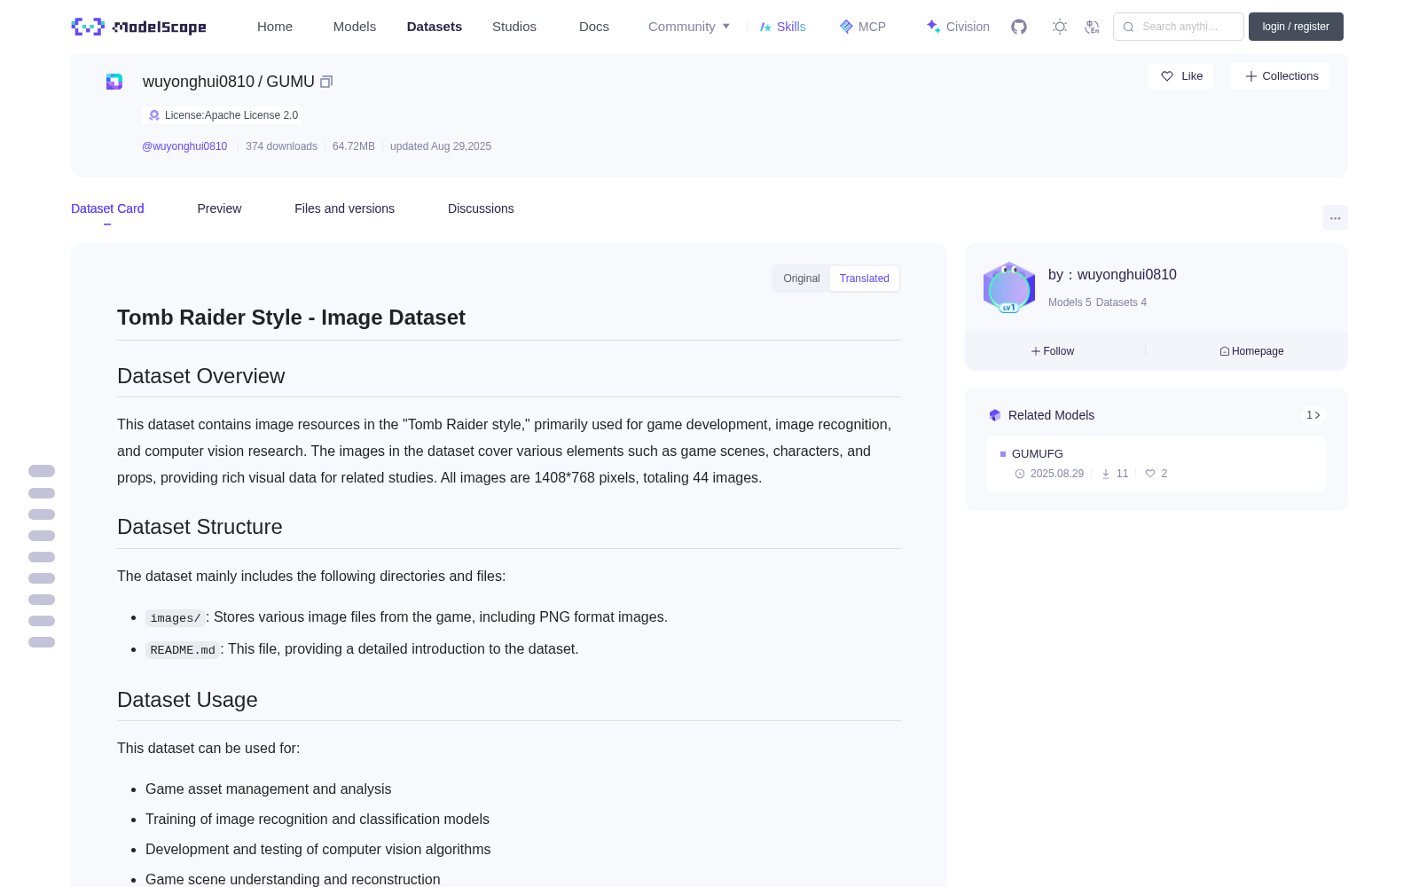Click the Dataset Usage heading
The image size is (1419, 887).
187,700
